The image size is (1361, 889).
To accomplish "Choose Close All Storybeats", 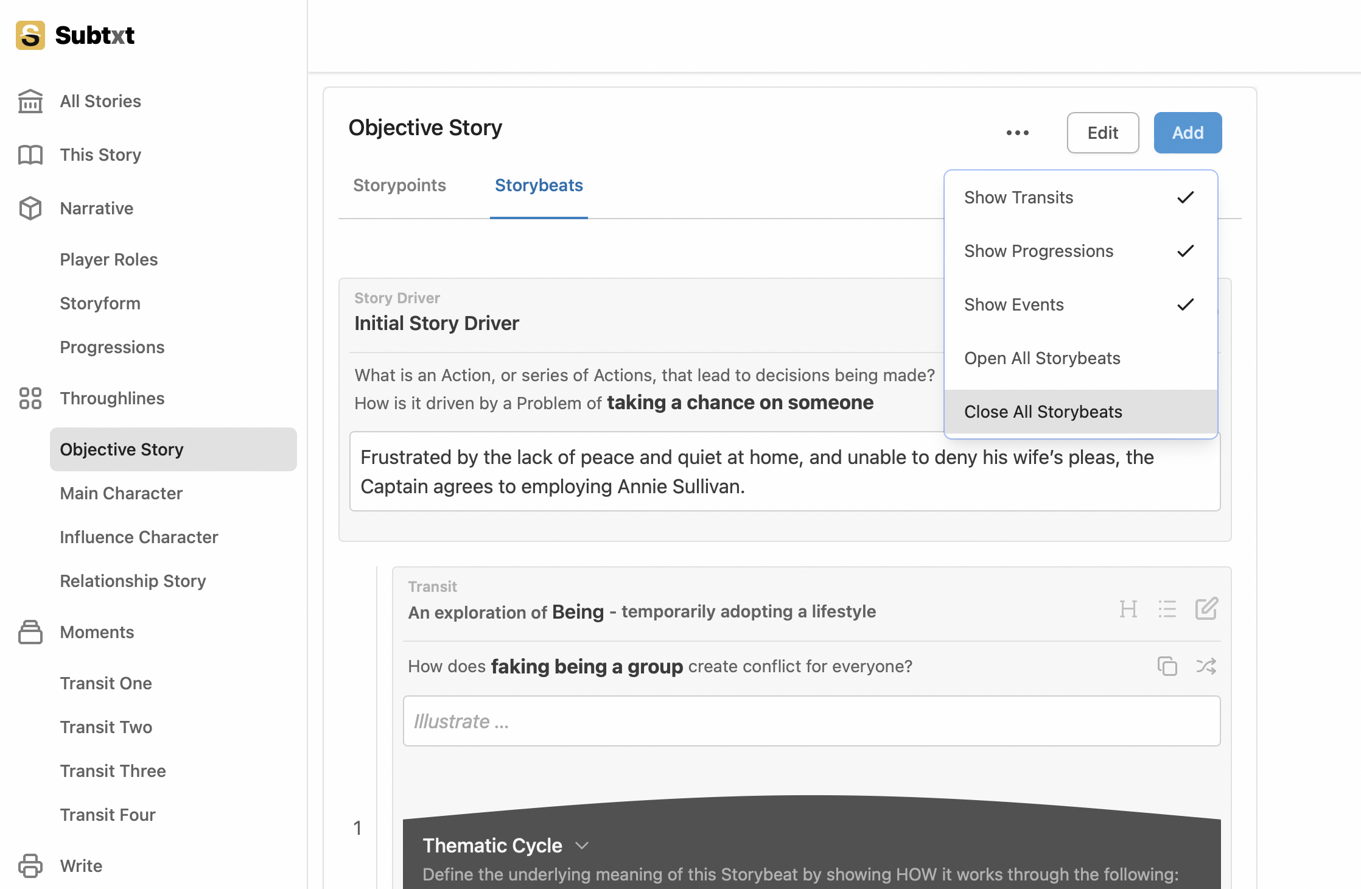I will coord(1080,412).
